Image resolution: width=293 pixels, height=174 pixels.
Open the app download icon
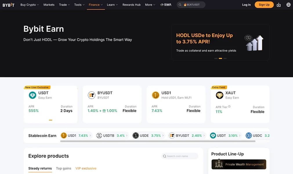coord(278,5)
